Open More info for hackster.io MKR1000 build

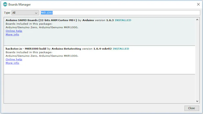tap(12, 63)
